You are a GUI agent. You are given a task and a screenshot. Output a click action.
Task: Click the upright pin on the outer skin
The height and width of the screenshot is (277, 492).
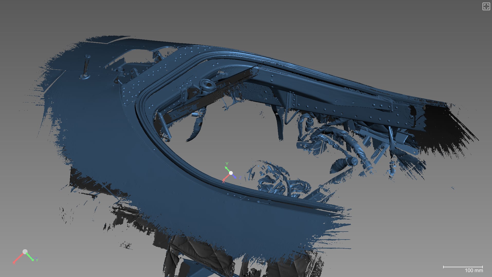86,66
